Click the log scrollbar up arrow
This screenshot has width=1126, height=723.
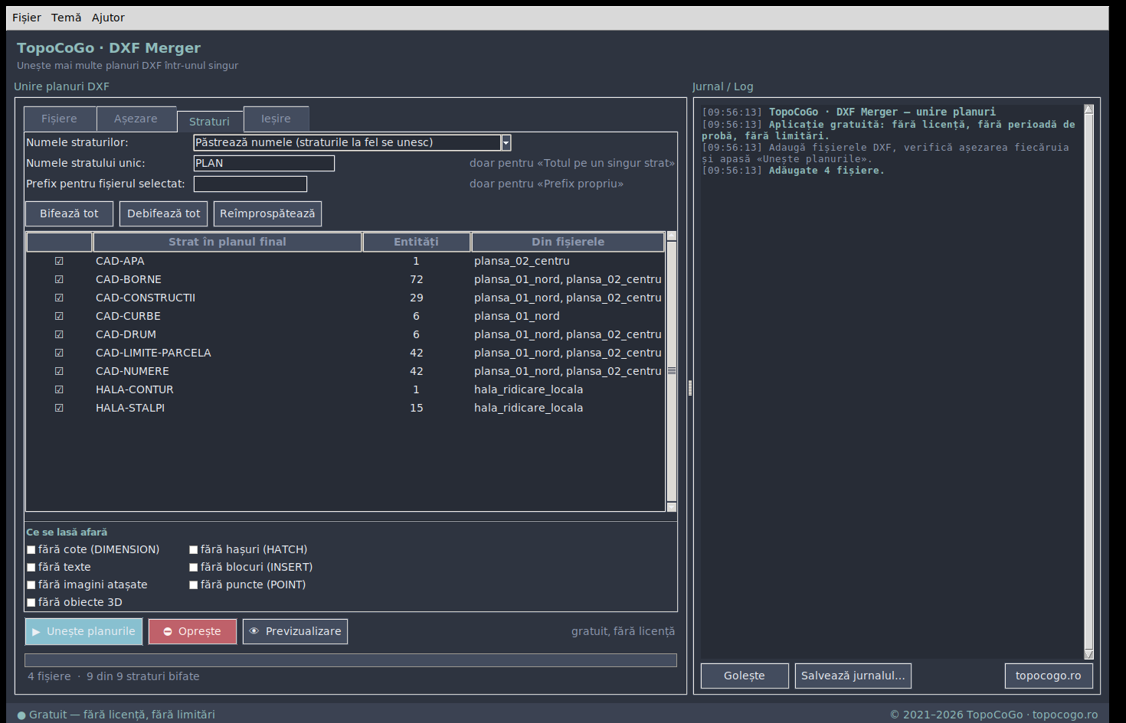[1088, 109]
